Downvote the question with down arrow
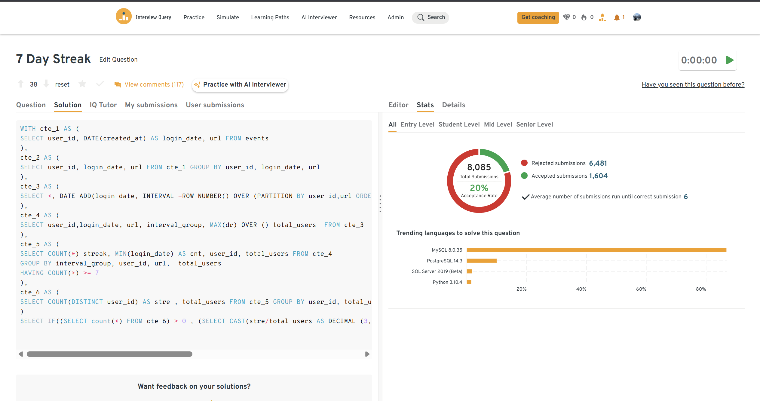 coord(46,84)
